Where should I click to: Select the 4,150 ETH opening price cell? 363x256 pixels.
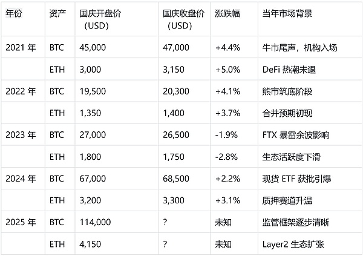pyautogui.click(x=90, y=245)
